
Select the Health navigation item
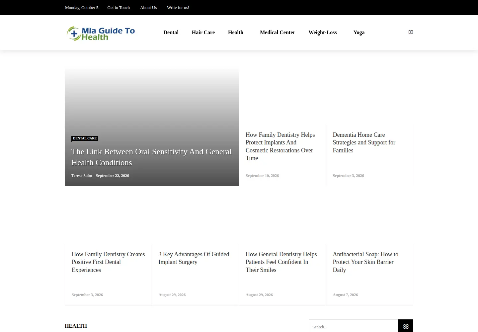coord(236,33)
